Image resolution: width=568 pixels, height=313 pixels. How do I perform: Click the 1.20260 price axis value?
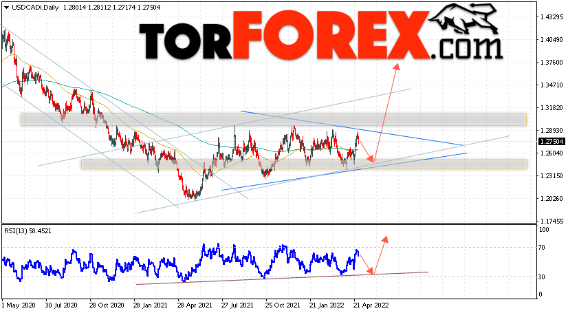551,199
